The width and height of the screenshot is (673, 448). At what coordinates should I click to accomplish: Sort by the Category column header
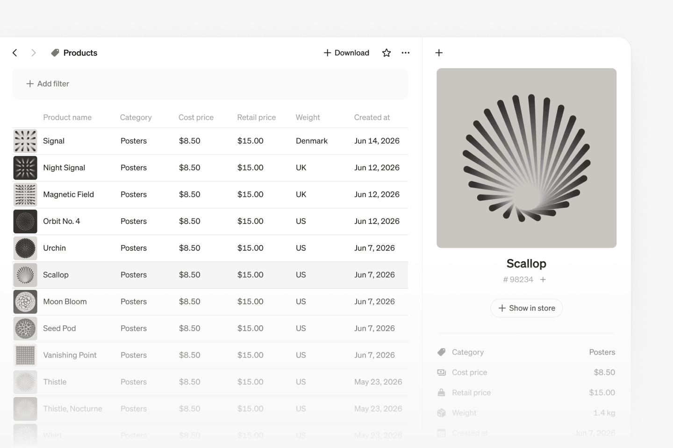point(136,117)
